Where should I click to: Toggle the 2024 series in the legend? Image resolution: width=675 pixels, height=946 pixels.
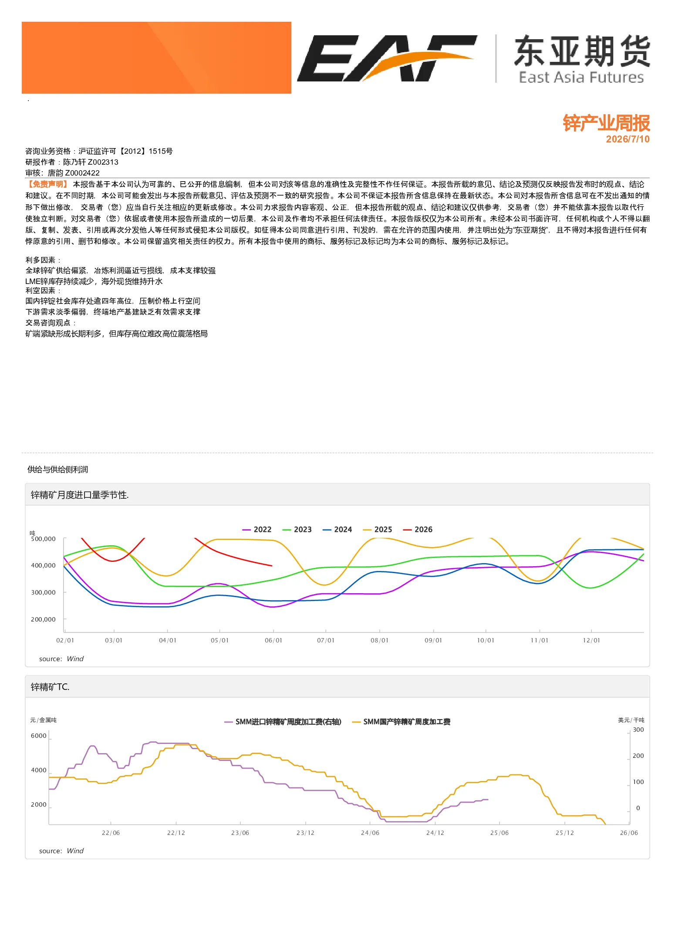[x=337, y=530]
